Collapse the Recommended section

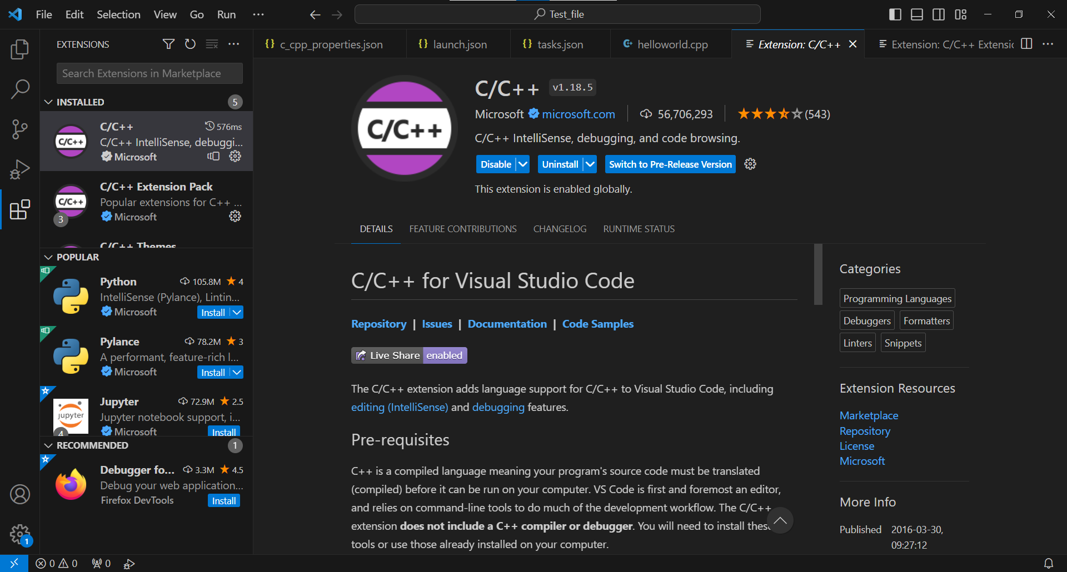click(48, 445)
